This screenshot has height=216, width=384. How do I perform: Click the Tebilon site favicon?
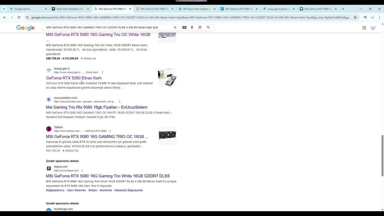(x=49, y=129)
